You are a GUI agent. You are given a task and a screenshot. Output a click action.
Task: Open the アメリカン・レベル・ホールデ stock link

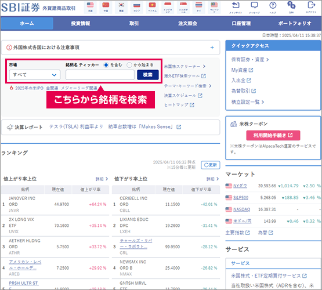click(x=25, y=265)
